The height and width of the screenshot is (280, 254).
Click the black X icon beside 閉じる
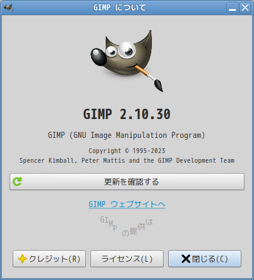186,259
